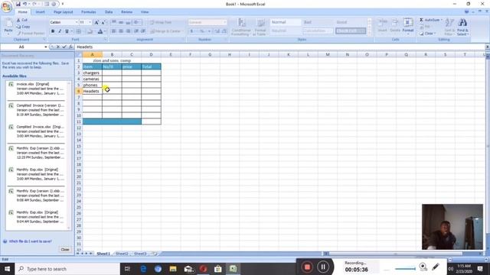The height and width of the screenshot is (275, 490).
Task: Open Sort & Filter menu
Action: tap(449, 27)
